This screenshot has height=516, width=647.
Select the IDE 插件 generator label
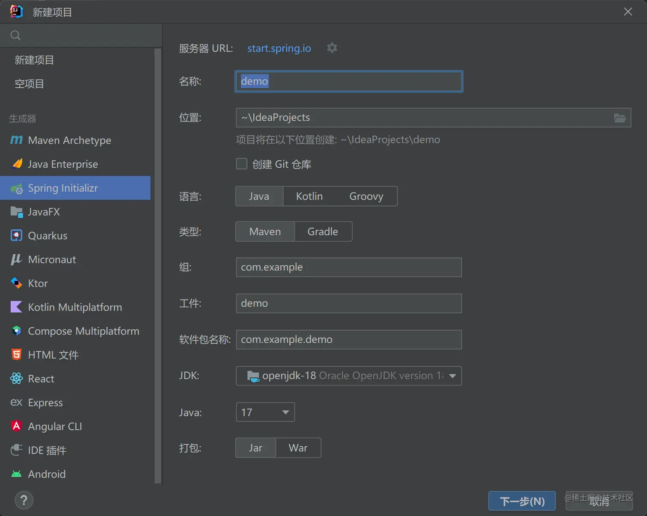coord(47,450)
